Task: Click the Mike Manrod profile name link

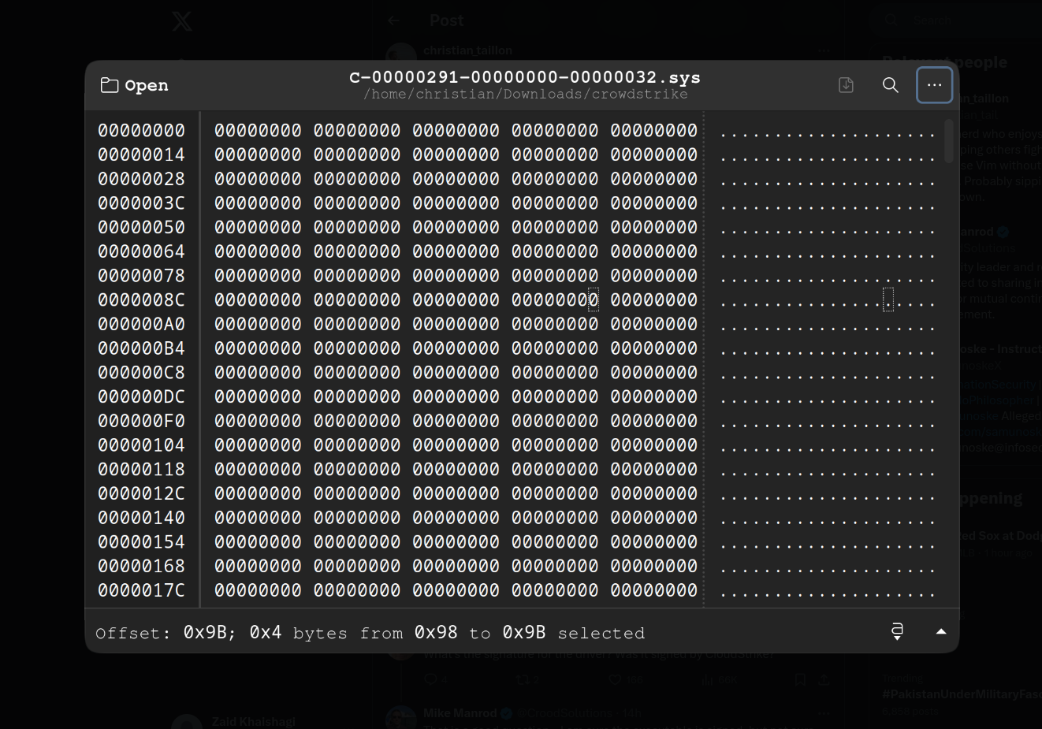Action: pos(460,712)
